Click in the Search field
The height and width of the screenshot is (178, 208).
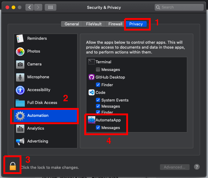[179, 7]
